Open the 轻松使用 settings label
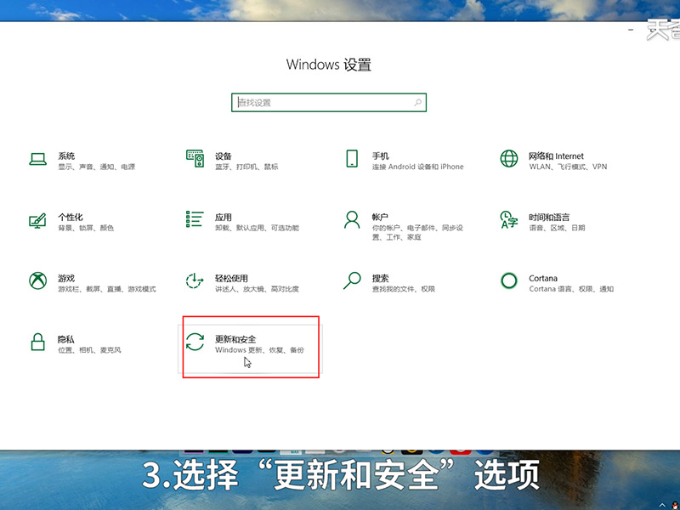Screen dimensions: 680x510 coord(231,279)
